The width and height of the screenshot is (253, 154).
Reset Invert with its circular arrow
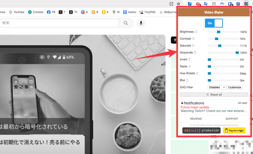189,59
